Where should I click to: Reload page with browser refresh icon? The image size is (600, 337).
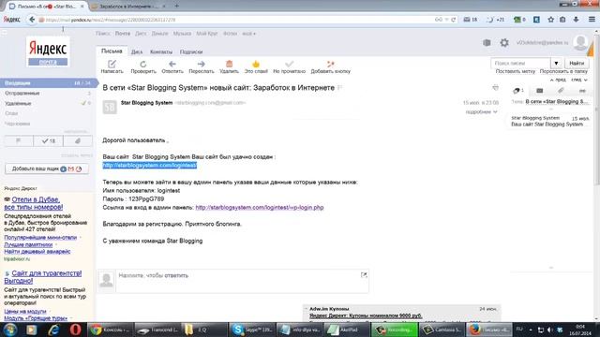[x=454, y=20]
